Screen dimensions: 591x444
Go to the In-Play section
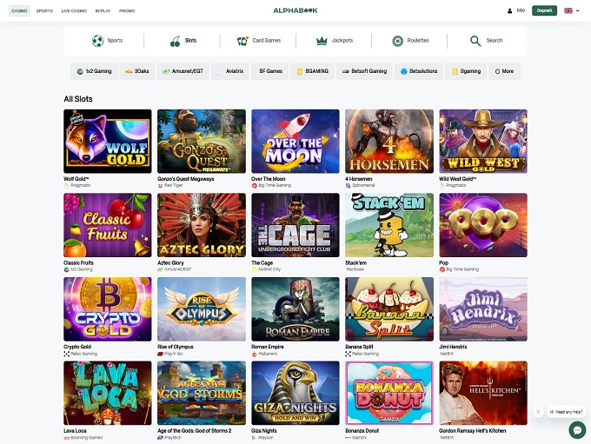[103, 10]
